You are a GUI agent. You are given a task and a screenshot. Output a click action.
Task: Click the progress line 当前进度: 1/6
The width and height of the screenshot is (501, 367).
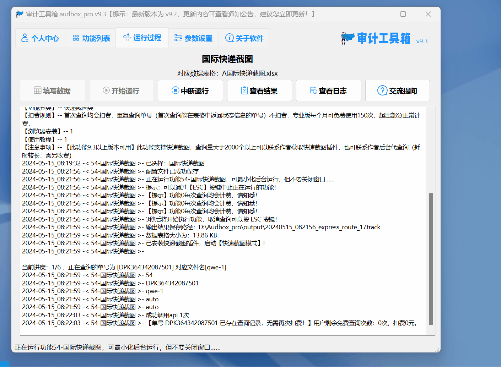(124, 267)
